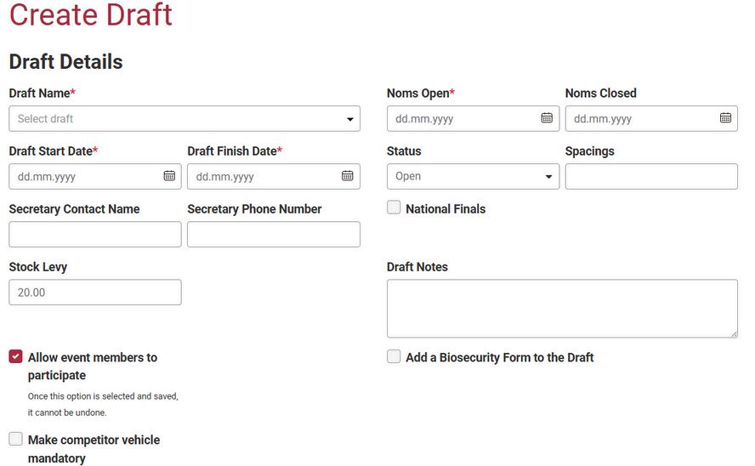The image size is (755, 466).
Task: Open the Draft Start Date calendar icon
Action: pos(169,176)
